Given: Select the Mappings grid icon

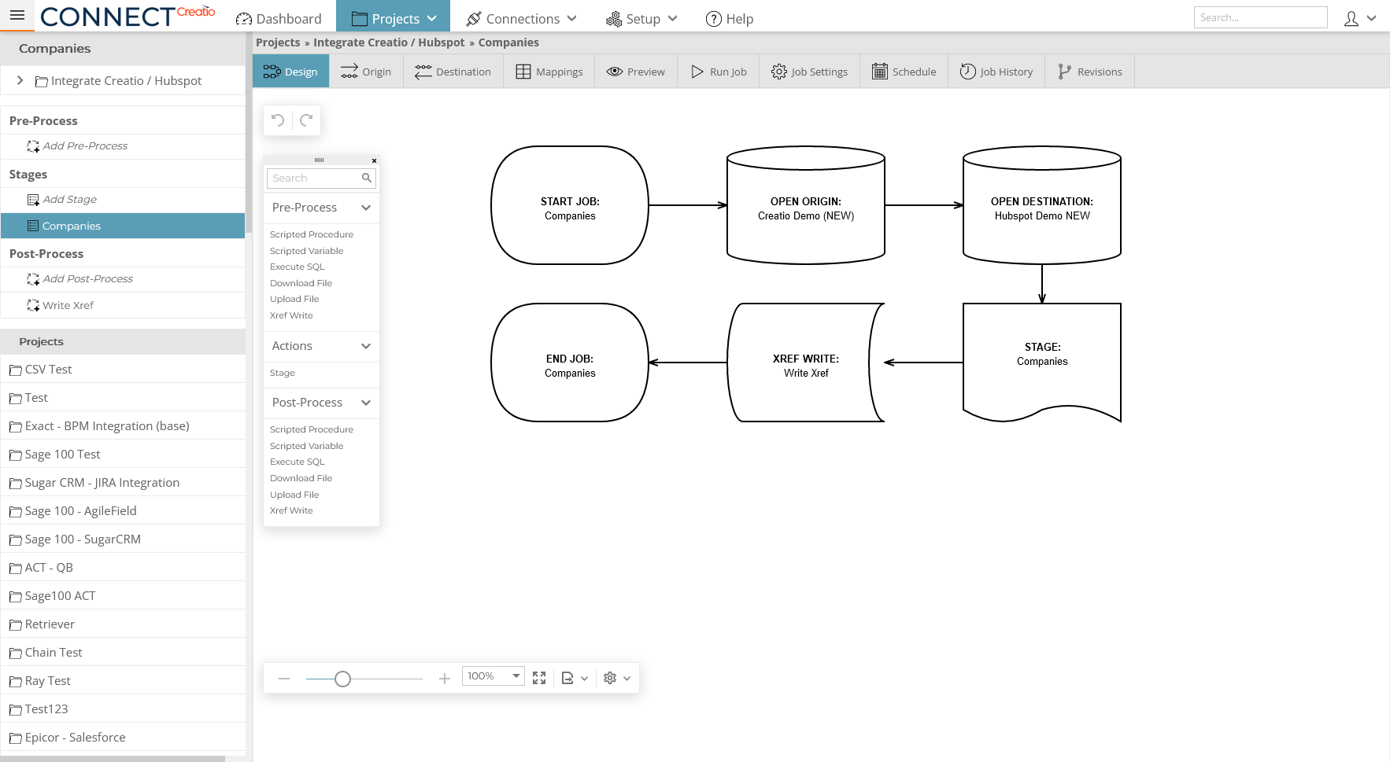Looking at the screenshot, I should 523,71.
